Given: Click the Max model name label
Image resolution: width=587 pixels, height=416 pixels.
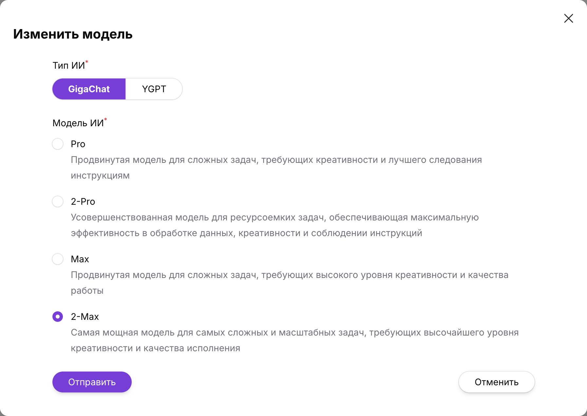Looking at the screenshot, I should (x=80, y=259).
